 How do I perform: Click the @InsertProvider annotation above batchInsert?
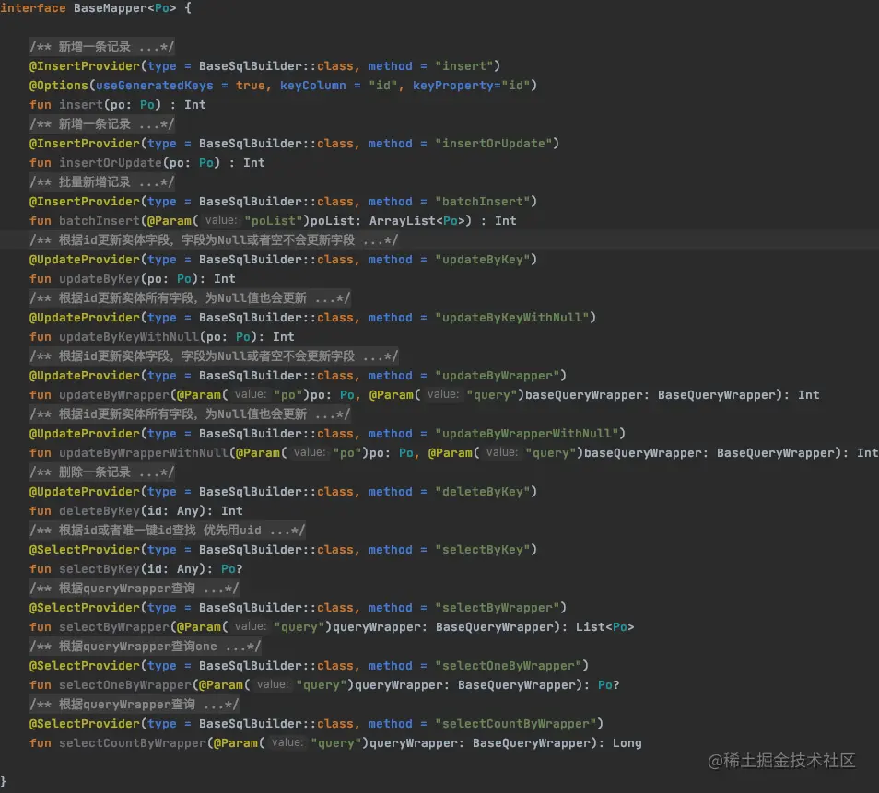click(x=85, y=201)
